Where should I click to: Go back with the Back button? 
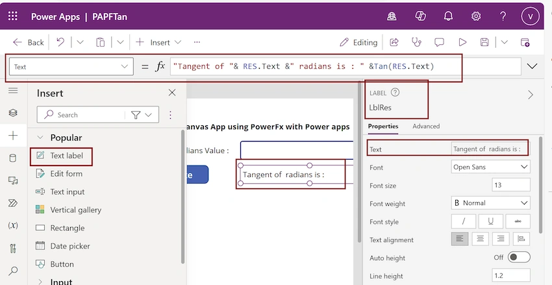point(29,43)
